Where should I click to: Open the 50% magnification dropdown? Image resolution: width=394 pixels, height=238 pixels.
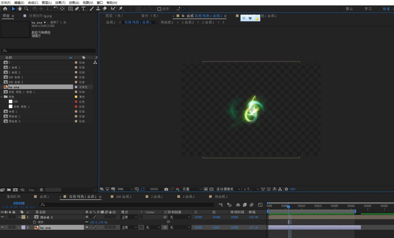pyautogui.click(x=125, y=189)
